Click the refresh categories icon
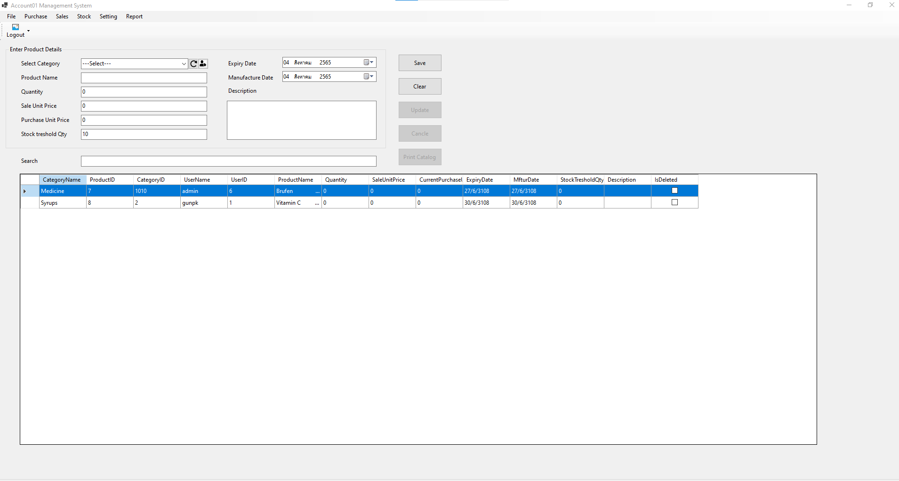 tap(193, 64)
